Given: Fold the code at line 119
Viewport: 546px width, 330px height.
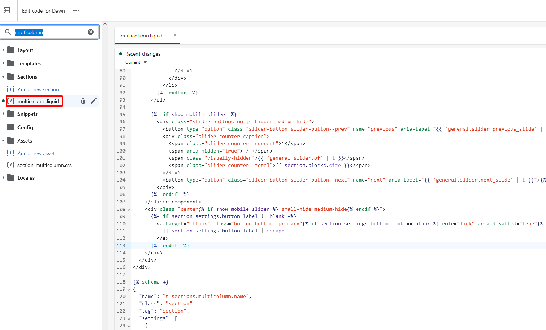Looking at the screenshot, I should tap(129, 290).
